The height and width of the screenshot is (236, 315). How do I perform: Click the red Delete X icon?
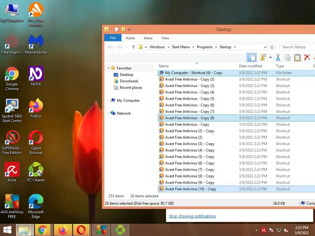coord(307,57)
